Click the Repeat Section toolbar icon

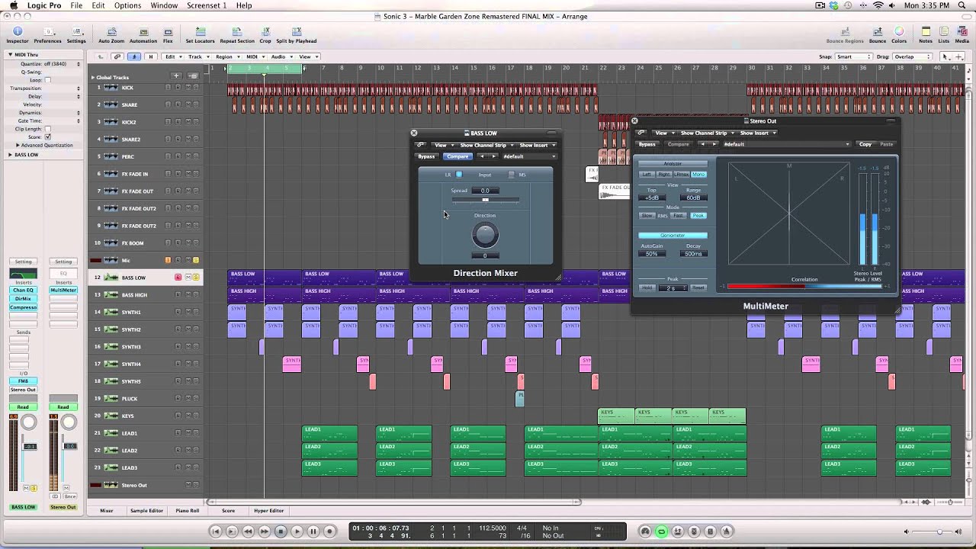point(237,34)
